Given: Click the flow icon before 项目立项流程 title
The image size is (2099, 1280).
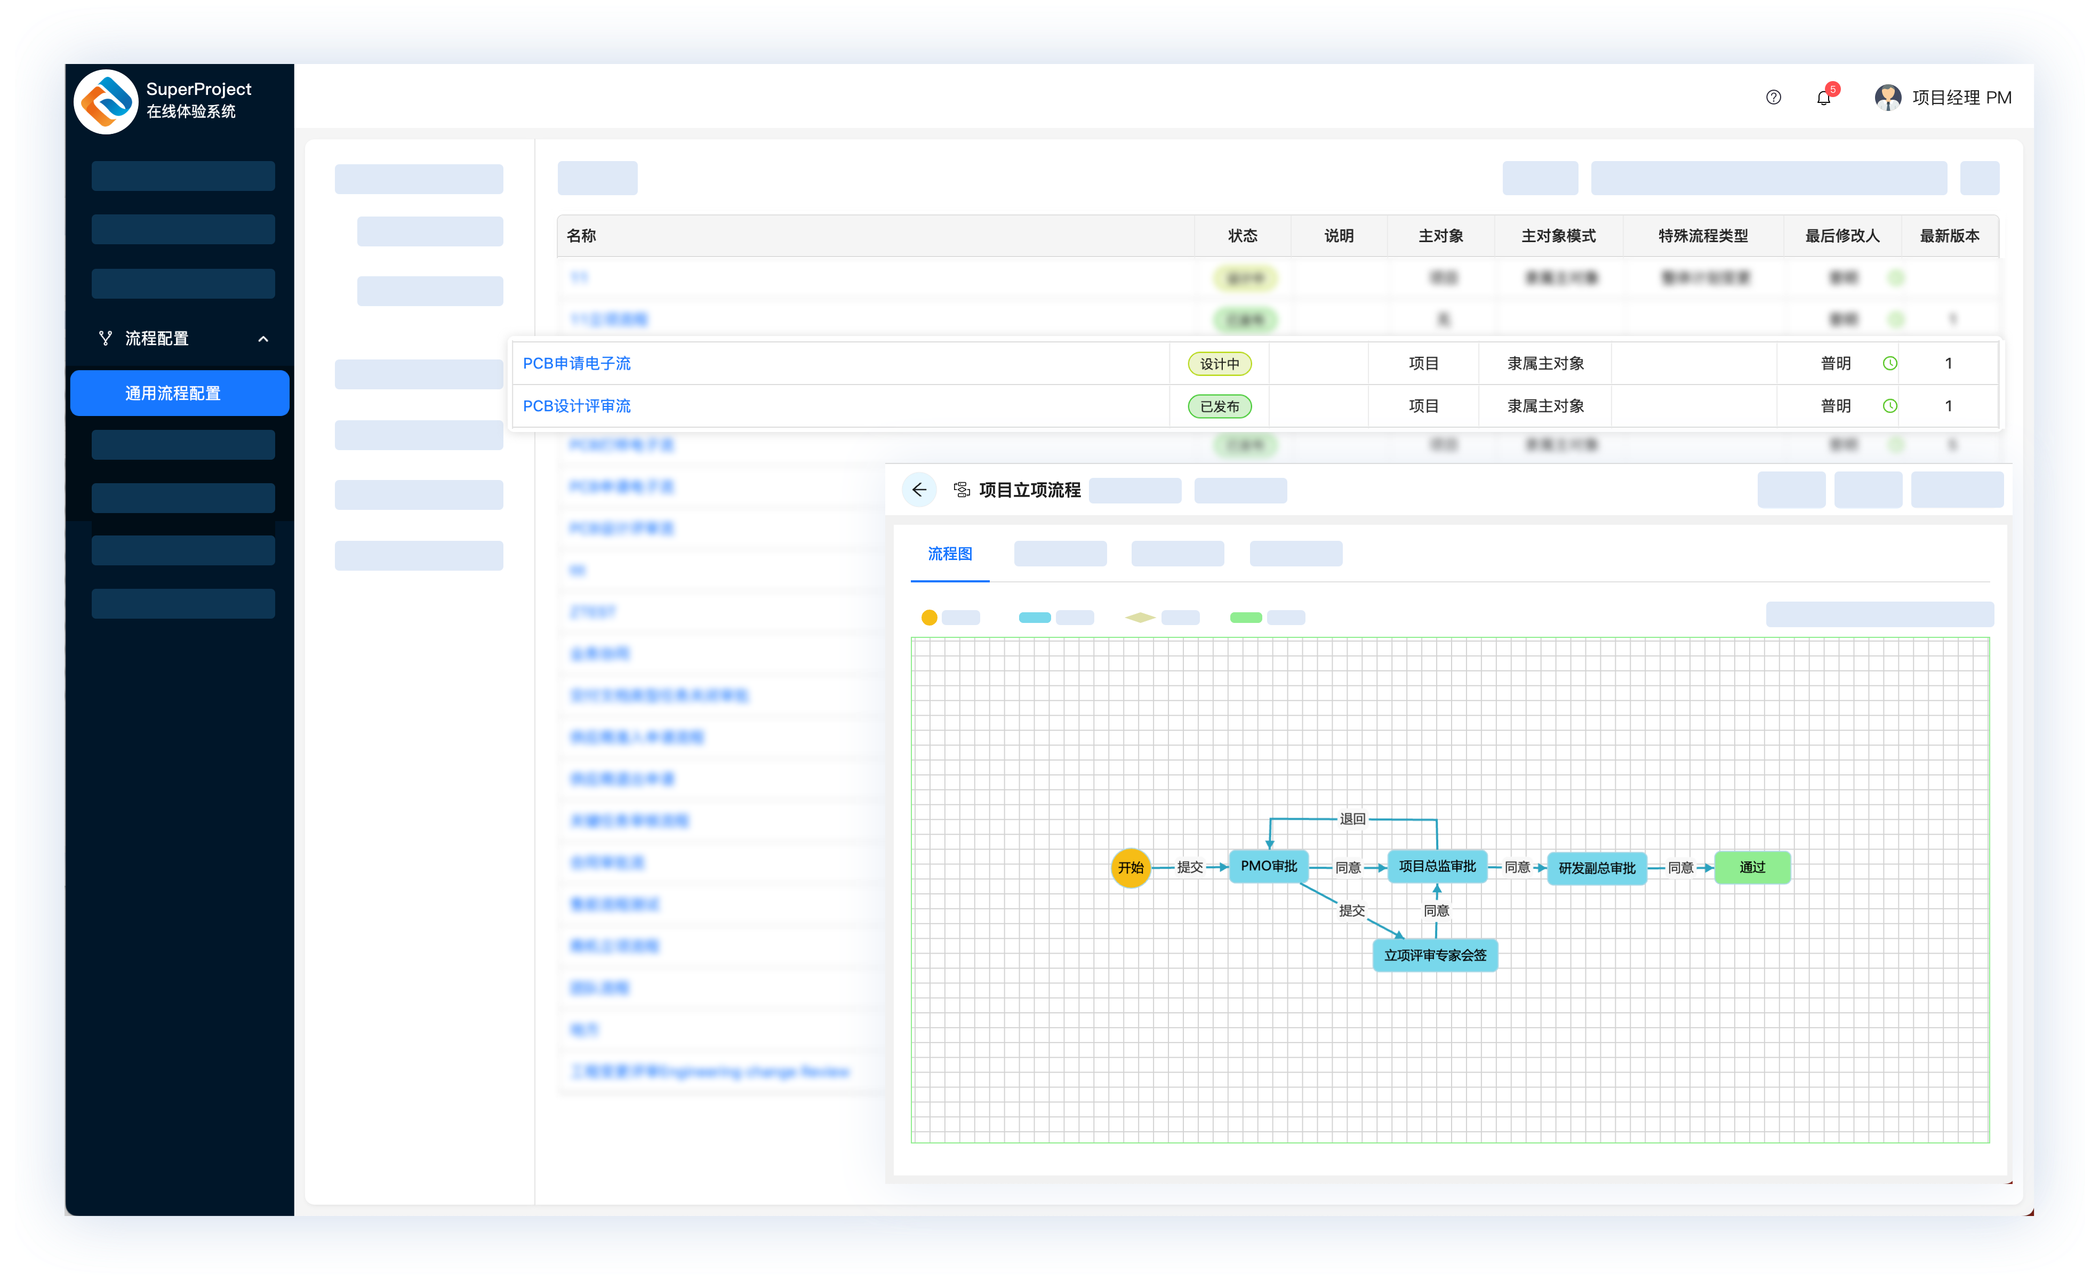Looking at the screenshot, I should 962,489.
